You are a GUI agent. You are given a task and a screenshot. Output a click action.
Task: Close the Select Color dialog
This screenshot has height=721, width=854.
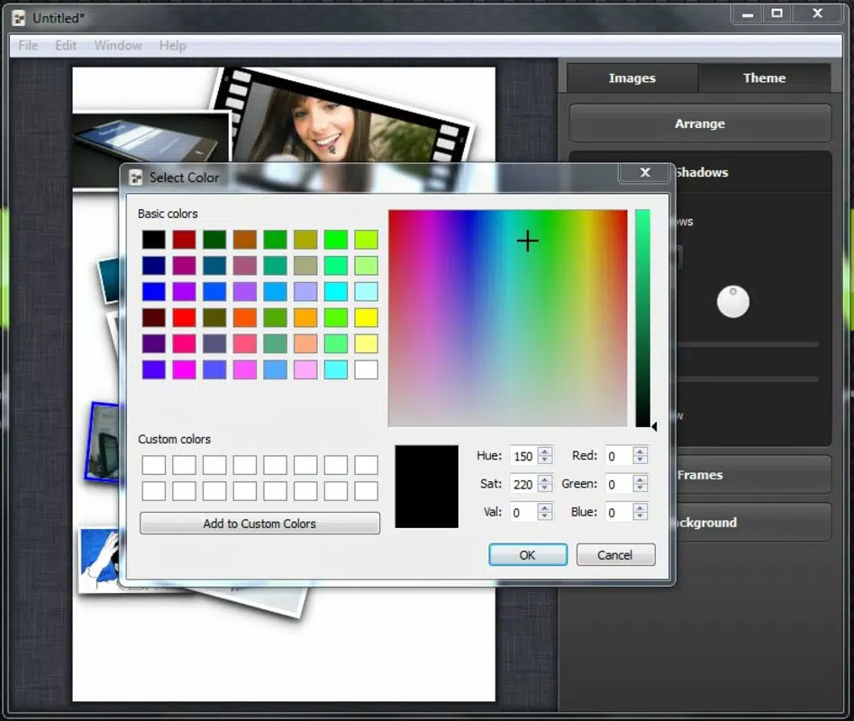[645, 172]
